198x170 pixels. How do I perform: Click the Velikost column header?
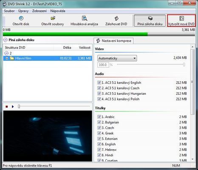coord(85,48)
